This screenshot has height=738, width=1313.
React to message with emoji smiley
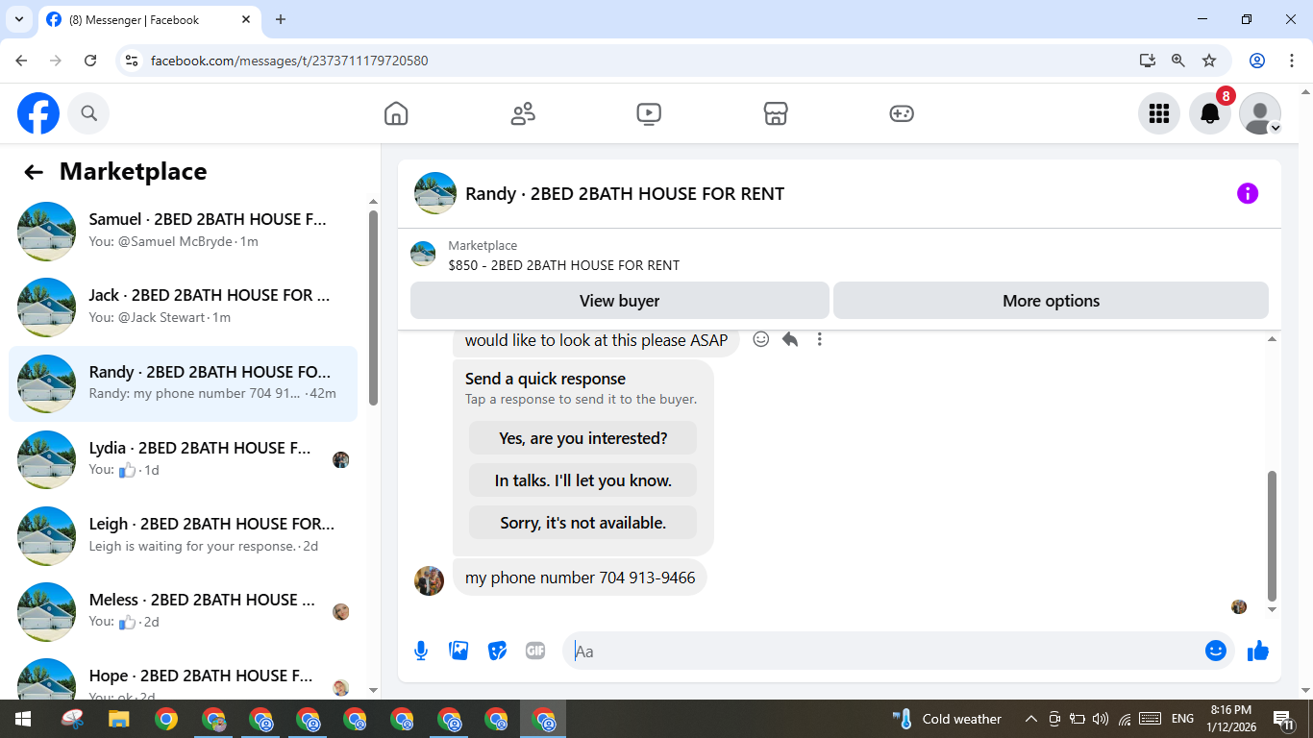tap(761, 339)
